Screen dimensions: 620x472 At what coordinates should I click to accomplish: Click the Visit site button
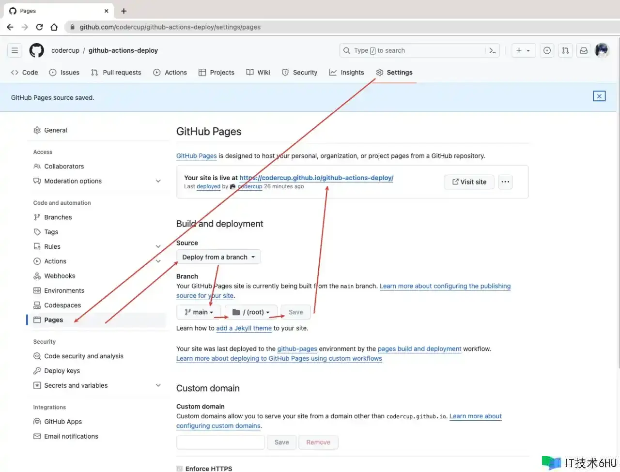(x=469, y=182)
